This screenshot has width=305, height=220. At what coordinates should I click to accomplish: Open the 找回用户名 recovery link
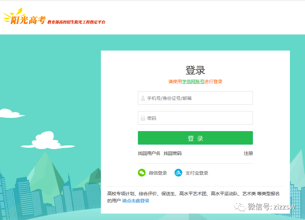tap(148, 154)
